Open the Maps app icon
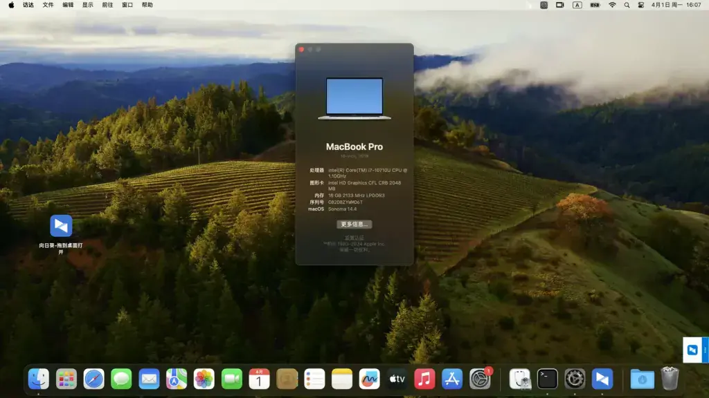709x398 pixels. 177,379
